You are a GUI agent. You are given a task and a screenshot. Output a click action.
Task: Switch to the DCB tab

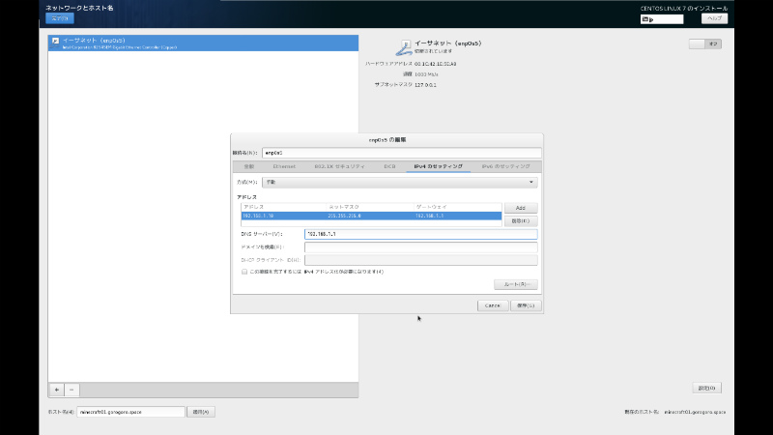(x=389, y=166)
